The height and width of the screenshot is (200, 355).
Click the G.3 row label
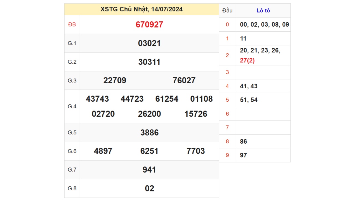point(72,81)
